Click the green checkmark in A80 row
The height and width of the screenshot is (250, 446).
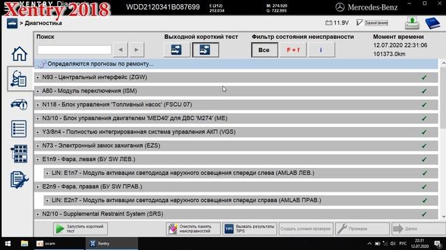pos(424,91)
